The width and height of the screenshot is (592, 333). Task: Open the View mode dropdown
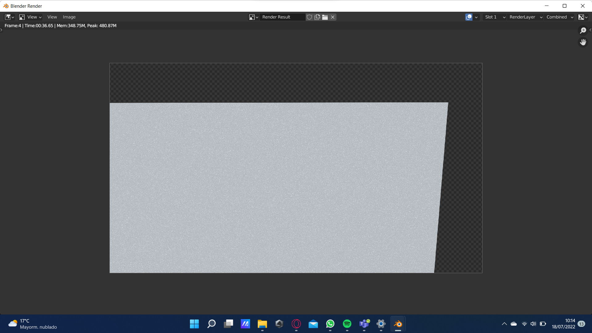point(30,17)
